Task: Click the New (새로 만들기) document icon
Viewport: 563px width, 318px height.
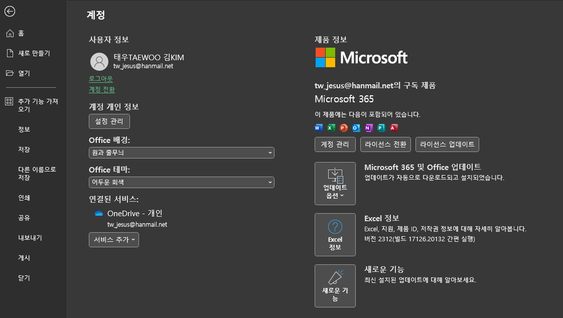Action: click(10, 53)
